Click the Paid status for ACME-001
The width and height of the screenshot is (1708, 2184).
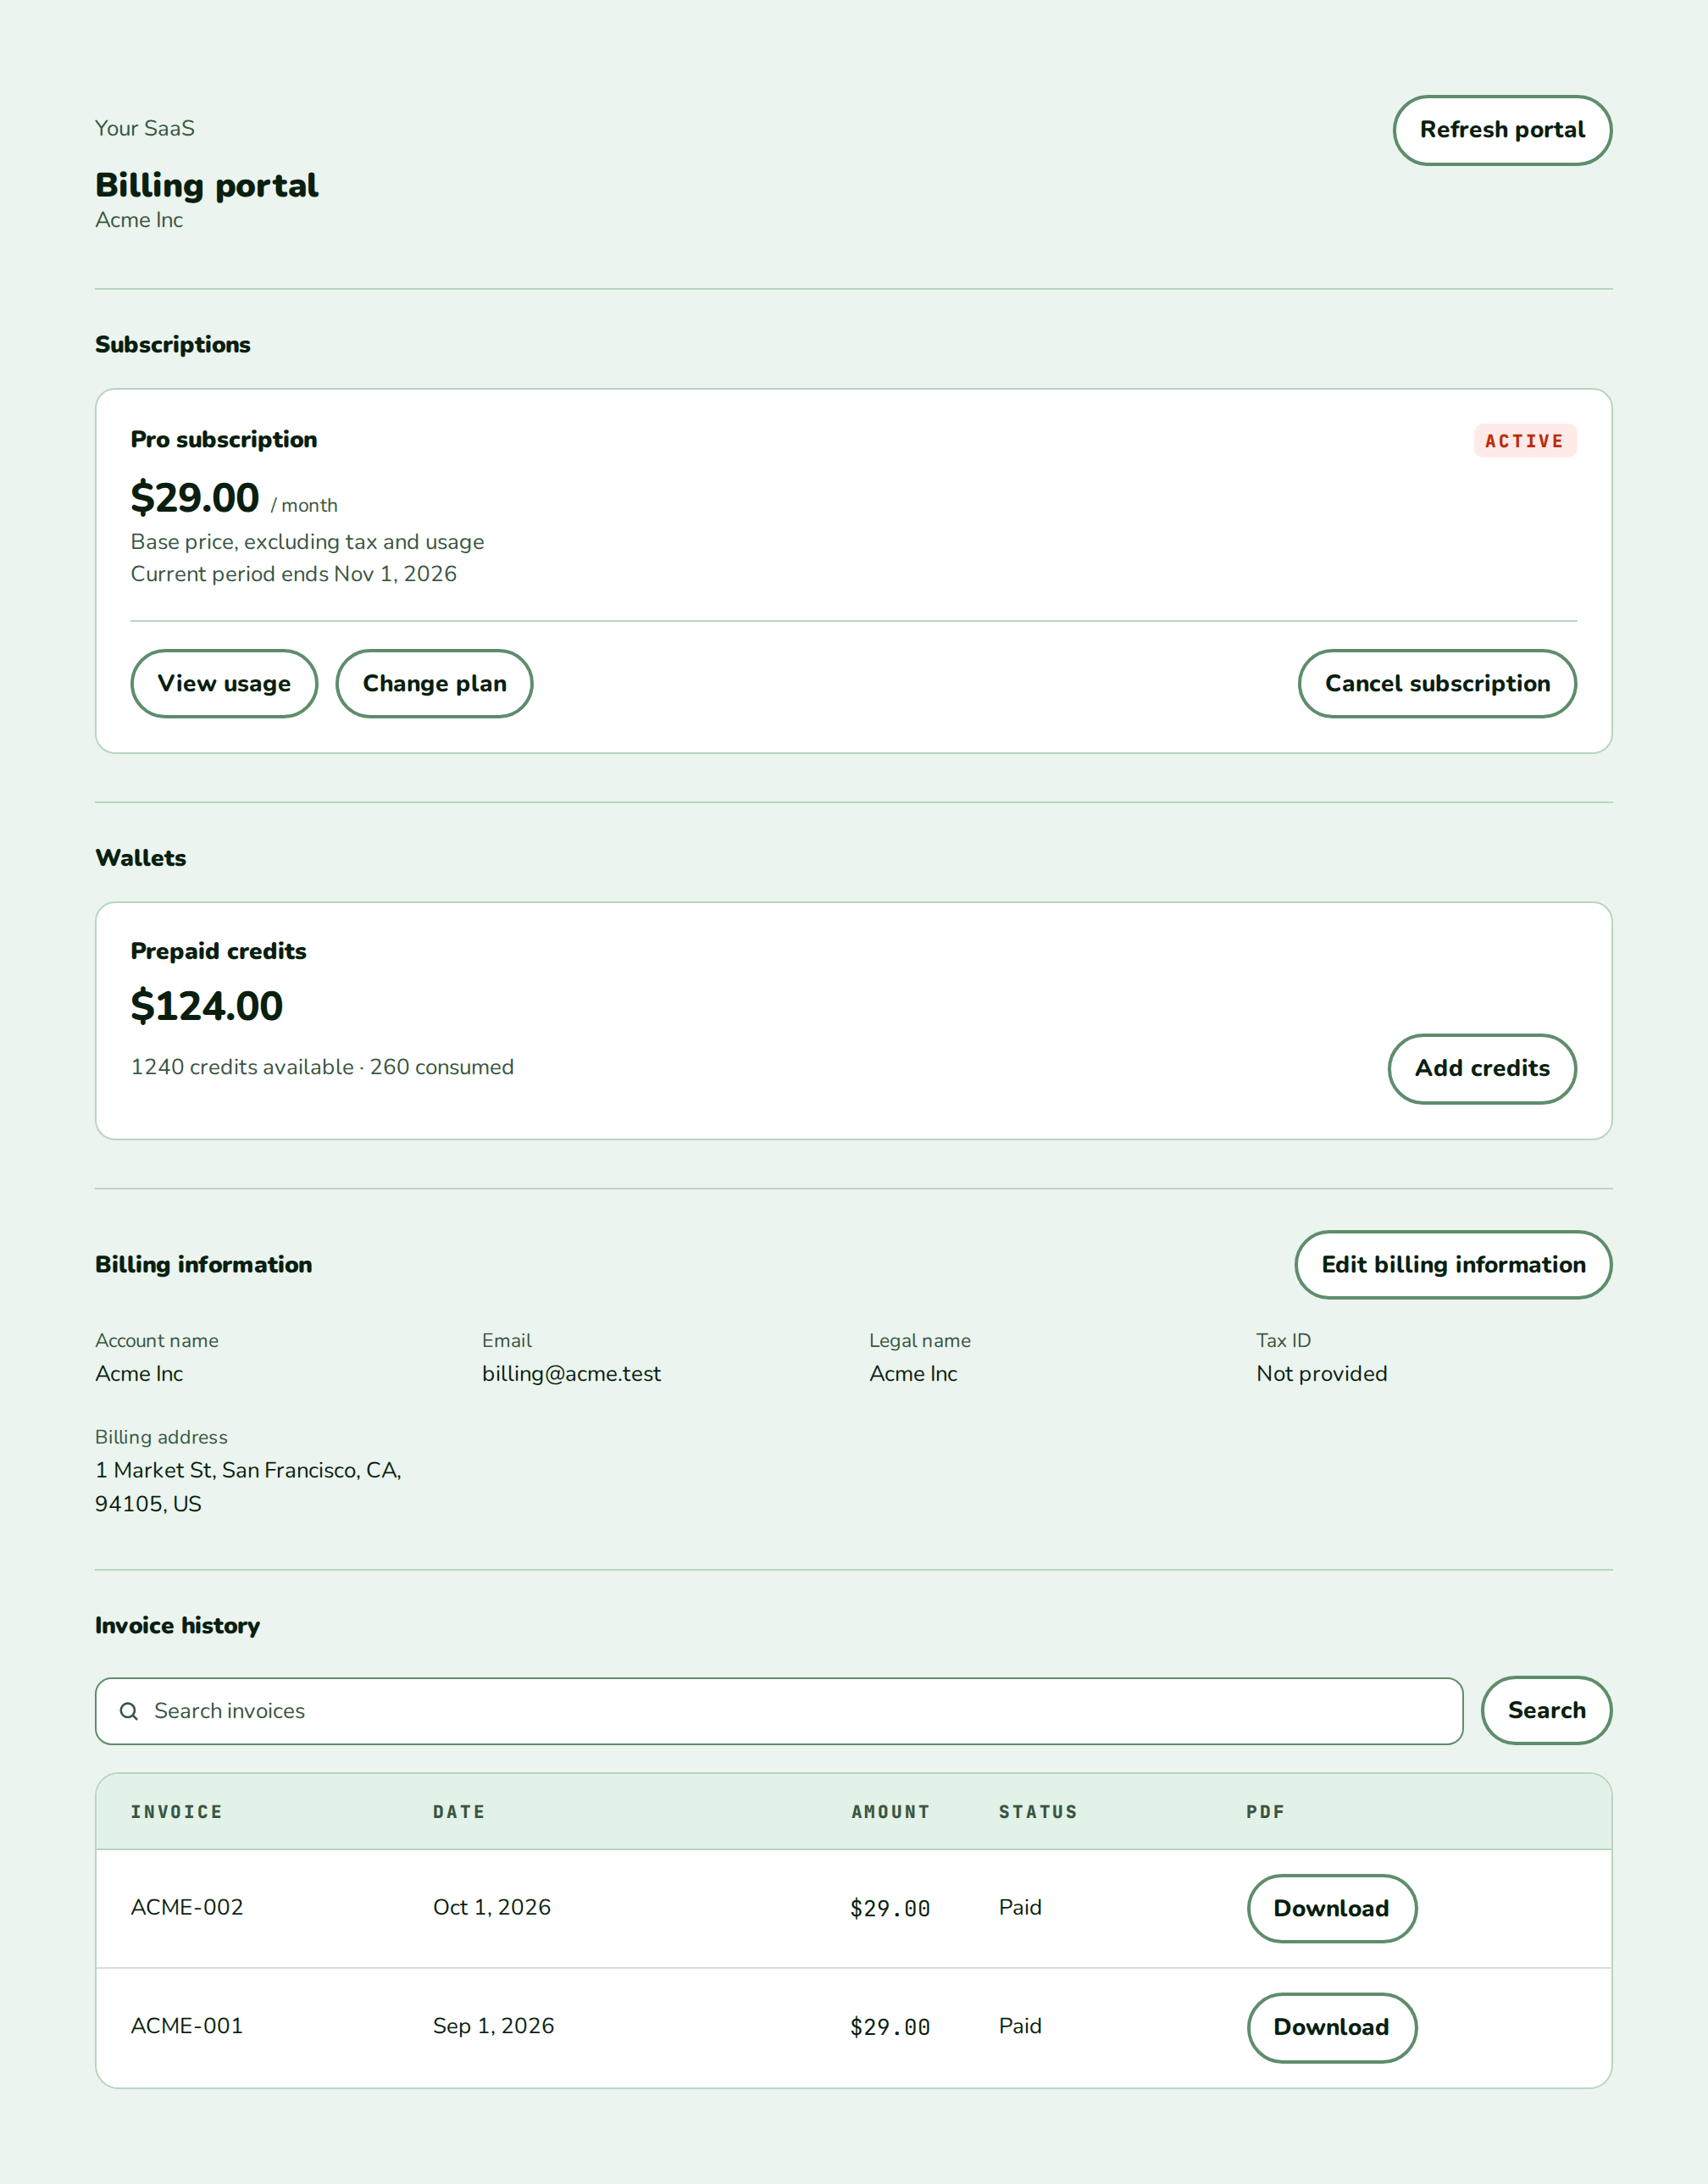(1020, 2027)
